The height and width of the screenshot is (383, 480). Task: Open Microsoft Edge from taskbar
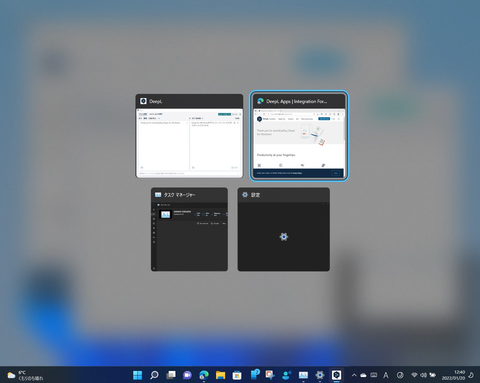pyautogui.click(x=204, y=375)
